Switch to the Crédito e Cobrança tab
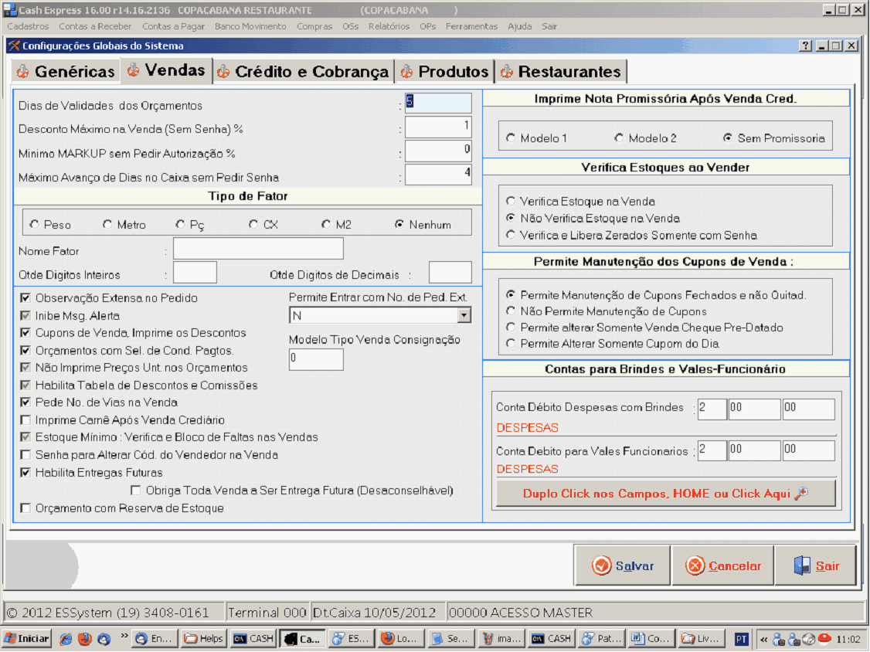The height and width of the screenshot is (652, 870). click(x=304, y=72)
